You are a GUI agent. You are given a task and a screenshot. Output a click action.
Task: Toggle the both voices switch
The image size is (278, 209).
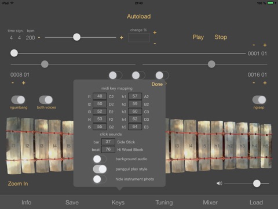coord(46,100)
